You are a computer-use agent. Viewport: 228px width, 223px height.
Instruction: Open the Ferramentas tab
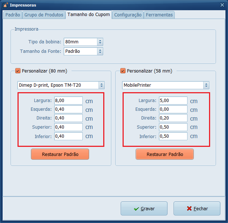point(159,15)
